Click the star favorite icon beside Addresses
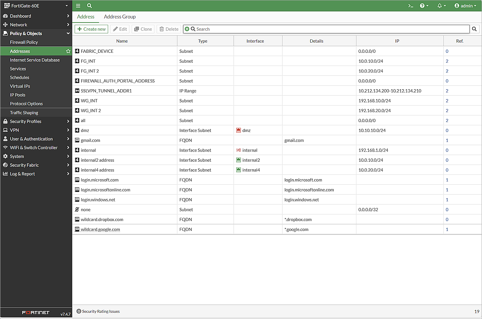This screenshot has width=482, height=319. coord(68,51)
